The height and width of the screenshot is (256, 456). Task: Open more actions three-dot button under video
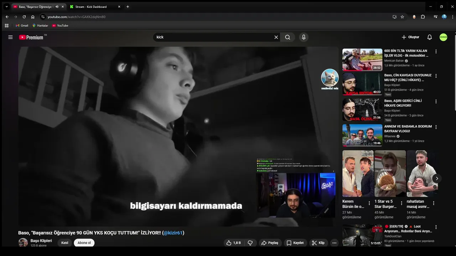(x=334, y=243)
